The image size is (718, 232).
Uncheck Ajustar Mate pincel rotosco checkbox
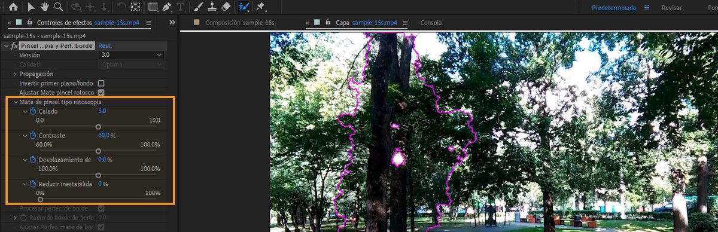[101, 93]
